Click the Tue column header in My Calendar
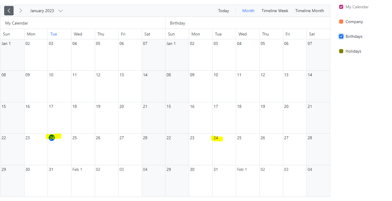This screenshot has height=201, width=392. click(x=53, y=34)
